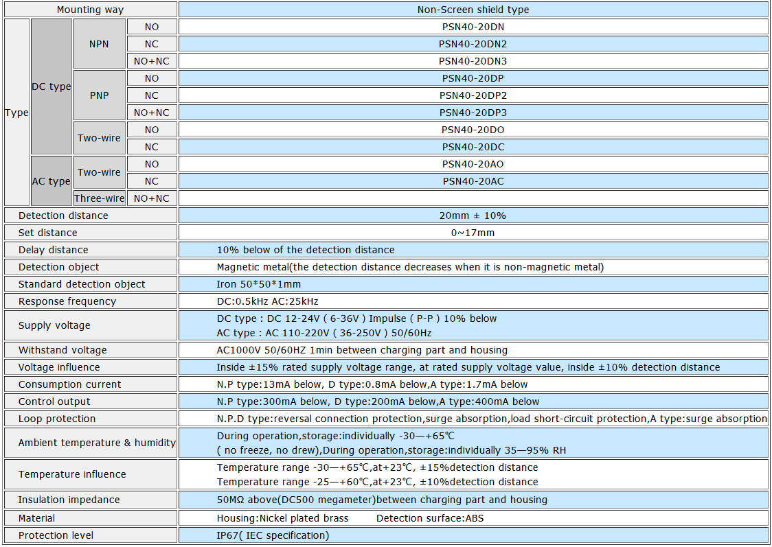This screenshot has height=547, width=772.
Task: Click the "Type" row group label
Action: (16, 112)
